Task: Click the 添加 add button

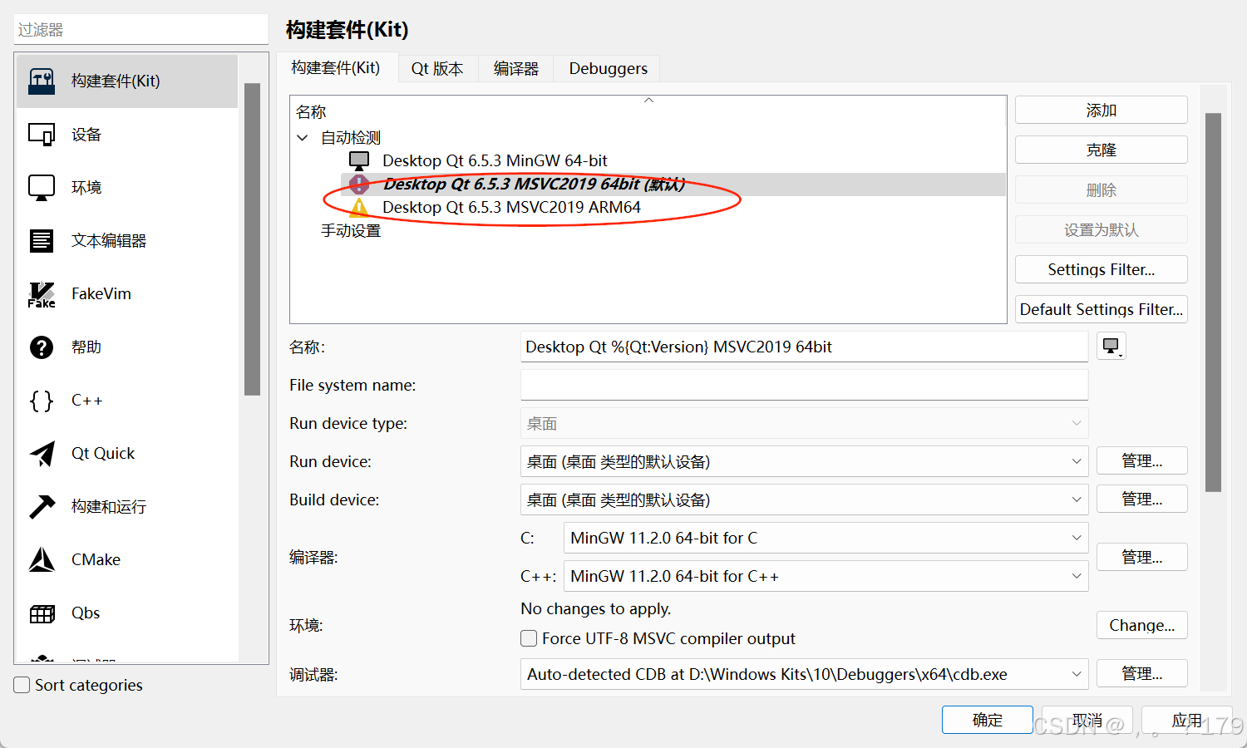Action: coord(1101,110)
